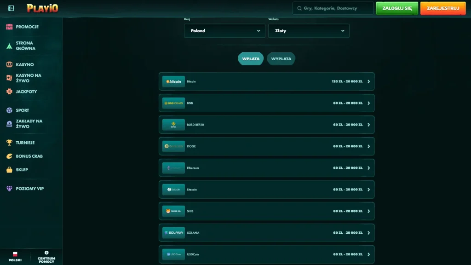Screen dimensions: 471x265
Task: Go to Strona Główna in the sidebar
Action: (26, 46)
